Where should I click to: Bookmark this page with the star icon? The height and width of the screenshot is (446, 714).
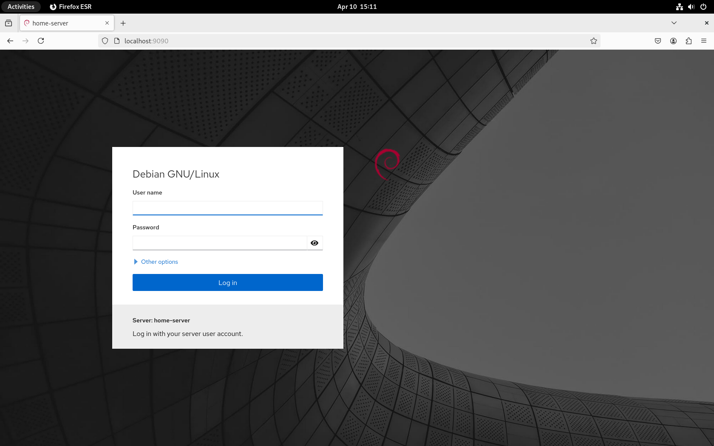point(594,41)
